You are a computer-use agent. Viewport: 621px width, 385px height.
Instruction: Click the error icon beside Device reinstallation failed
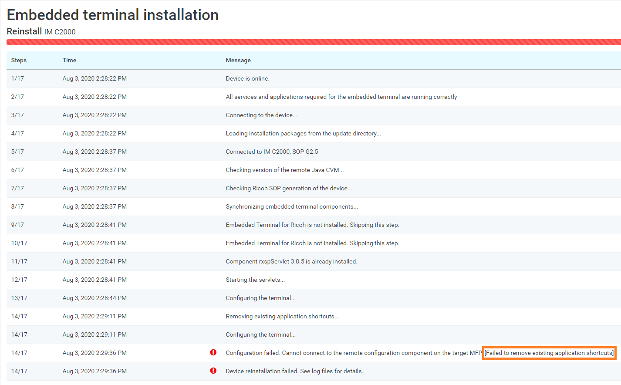click(213, 371)
